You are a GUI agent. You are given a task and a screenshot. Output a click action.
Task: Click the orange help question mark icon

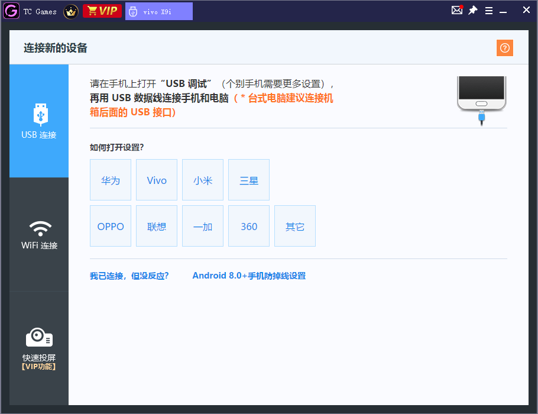(x=504, y=47)
